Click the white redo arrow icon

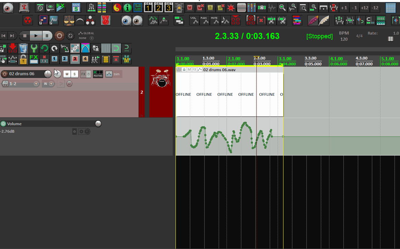pos(54,48)
